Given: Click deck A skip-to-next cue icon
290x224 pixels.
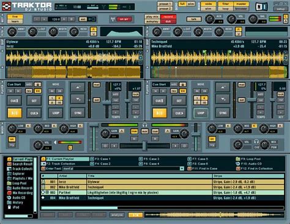Looking at the screenshot, I should coord(18,91).
